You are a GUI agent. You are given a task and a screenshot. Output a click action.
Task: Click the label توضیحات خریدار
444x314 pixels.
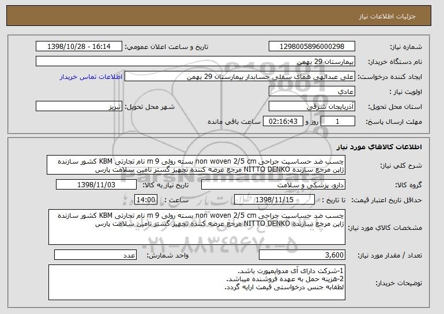398,283
